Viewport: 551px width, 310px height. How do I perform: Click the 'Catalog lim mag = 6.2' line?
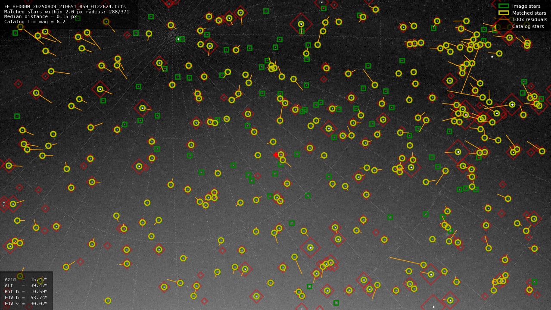pos(35,22)
